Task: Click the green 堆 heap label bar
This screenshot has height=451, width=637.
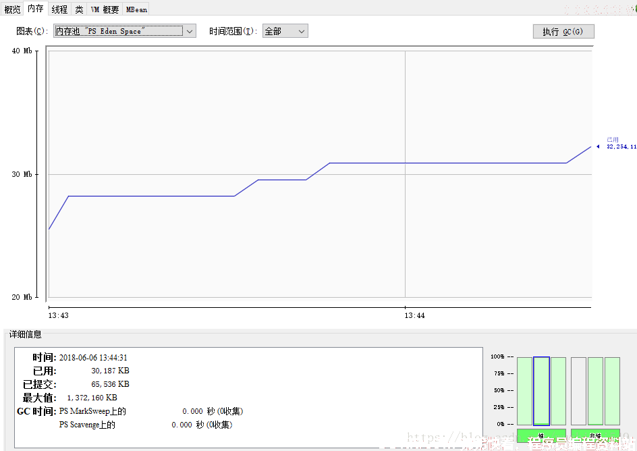Action: tap(541, 435)
